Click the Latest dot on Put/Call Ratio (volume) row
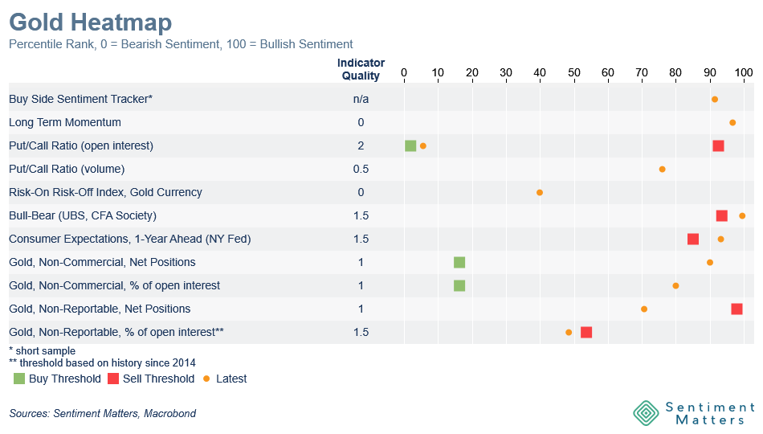The image size is (763, 434). (662, 169)
